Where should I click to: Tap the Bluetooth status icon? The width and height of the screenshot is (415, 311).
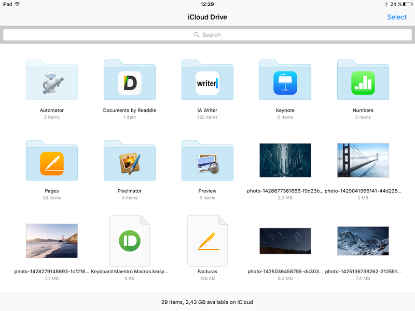click(386, 4)
